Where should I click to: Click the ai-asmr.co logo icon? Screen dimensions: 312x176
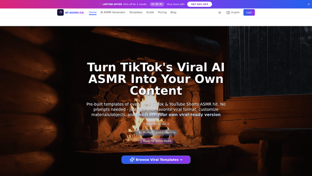[x=60, y=13]
